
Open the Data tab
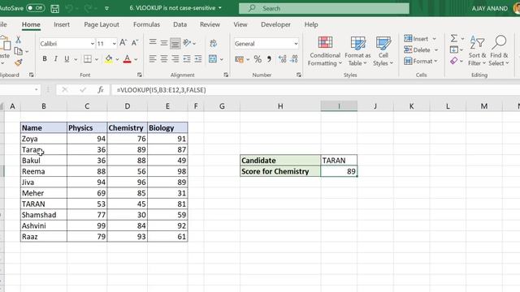[x=180, y=24]
